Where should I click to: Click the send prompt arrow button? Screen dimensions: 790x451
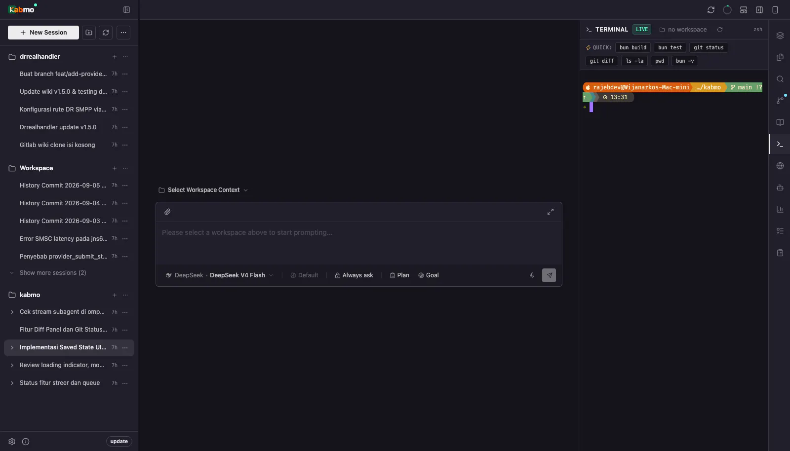click(549, 275)
